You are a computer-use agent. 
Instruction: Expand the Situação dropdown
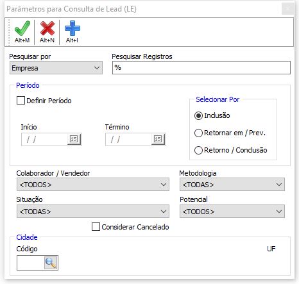tap(93, 212)
